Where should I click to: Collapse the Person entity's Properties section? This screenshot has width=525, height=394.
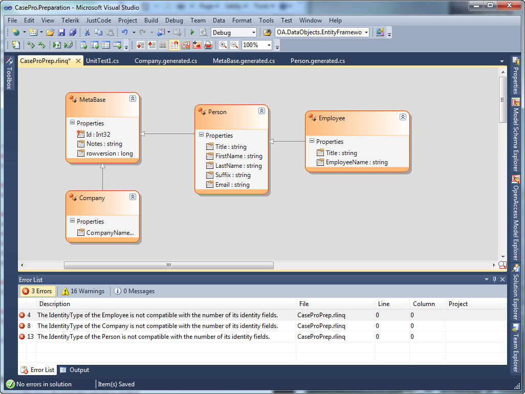[201, 135]
